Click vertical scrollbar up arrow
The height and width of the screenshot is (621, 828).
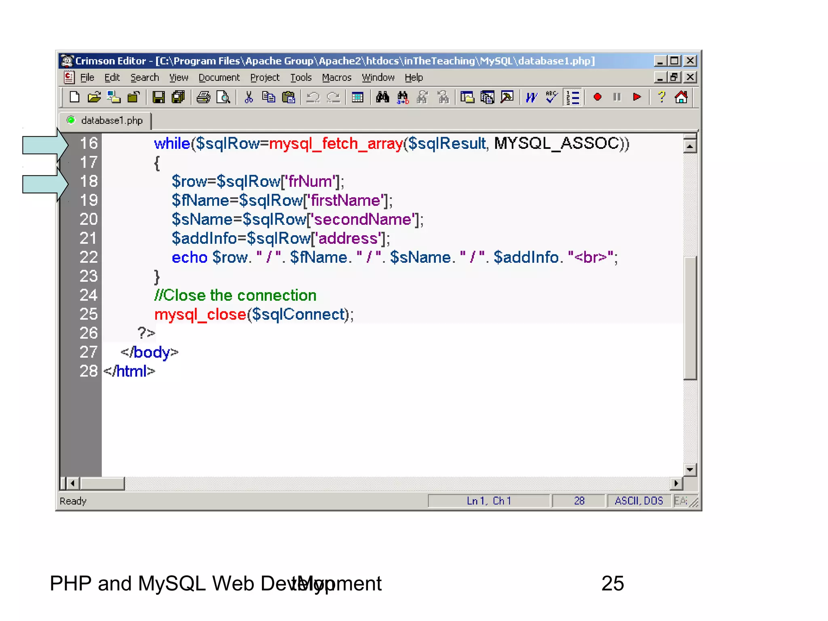point(690,146)
